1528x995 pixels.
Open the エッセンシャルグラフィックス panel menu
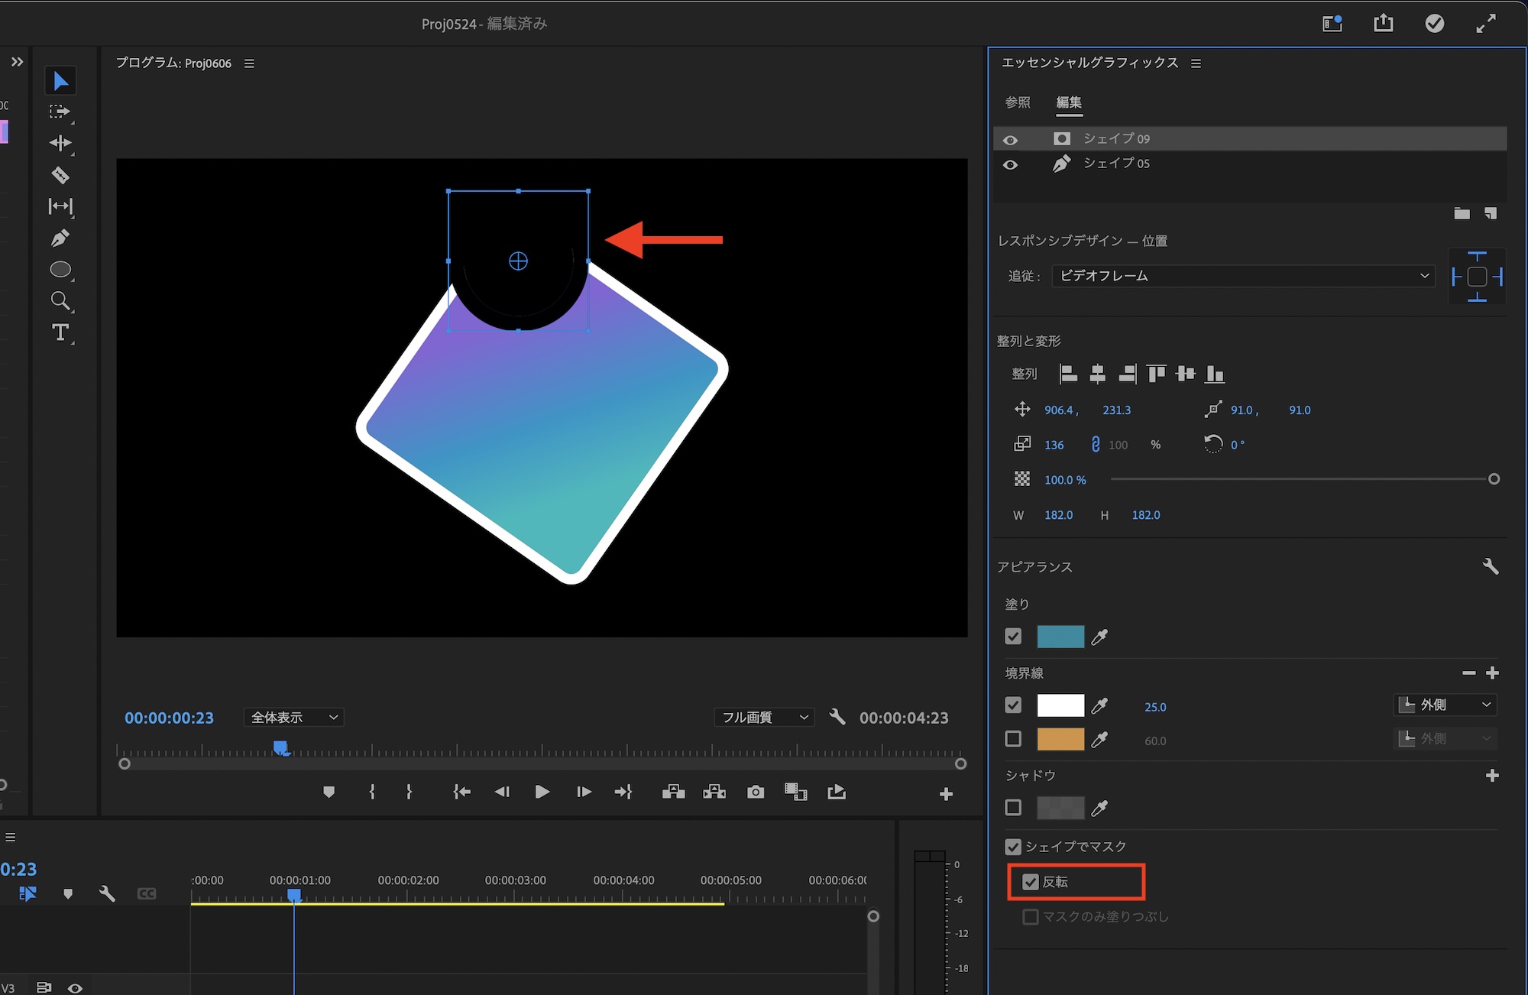[1196, 63]
